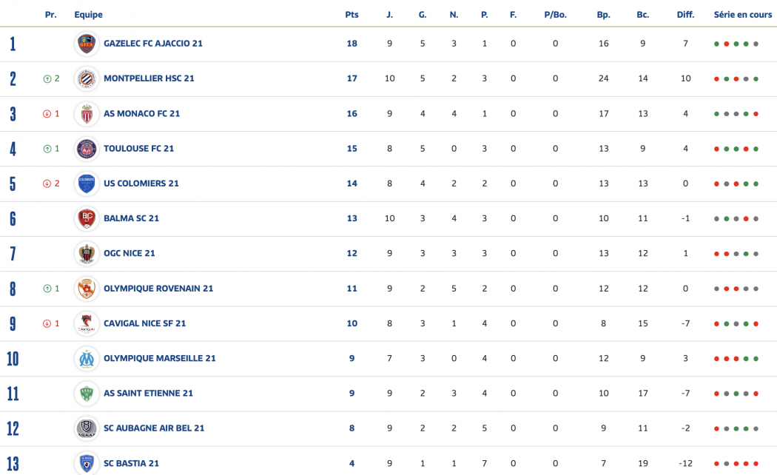Click the Toulouse FC club badge
Viewport: 777px width, 475px height.
[x=87, y=149]
